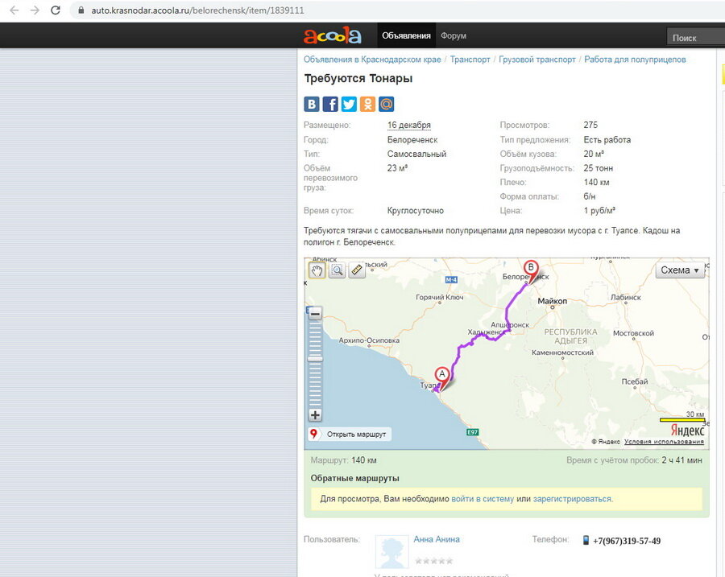Click the Архипо-Осиповка map label
Image resolution: width=725 pixels, height=577 pixels.
tap(369, 340)
